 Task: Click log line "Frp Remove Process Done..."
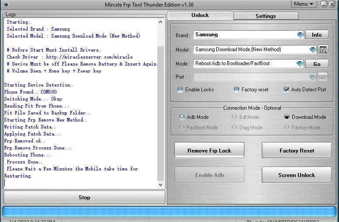(38, 148)
